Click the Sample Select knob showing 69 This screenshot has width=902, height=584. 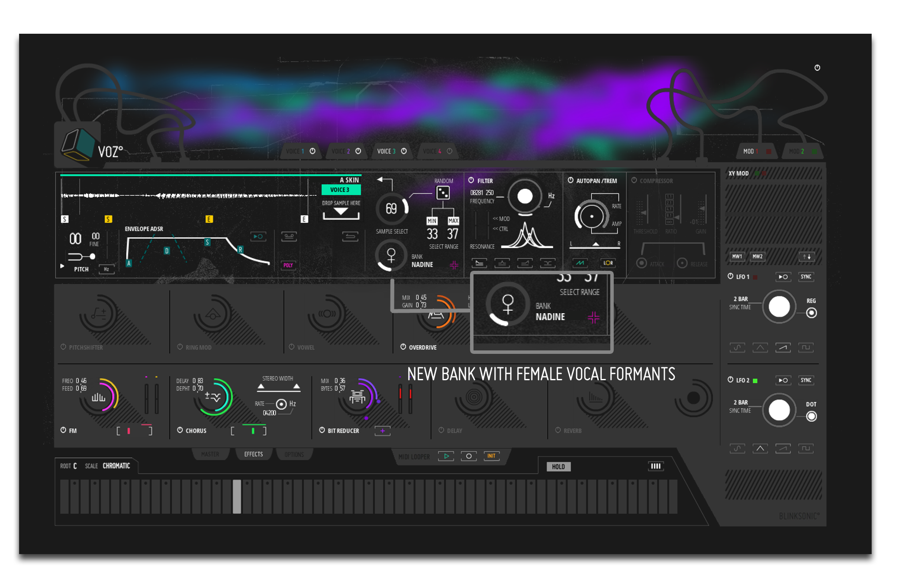(391, 209)
